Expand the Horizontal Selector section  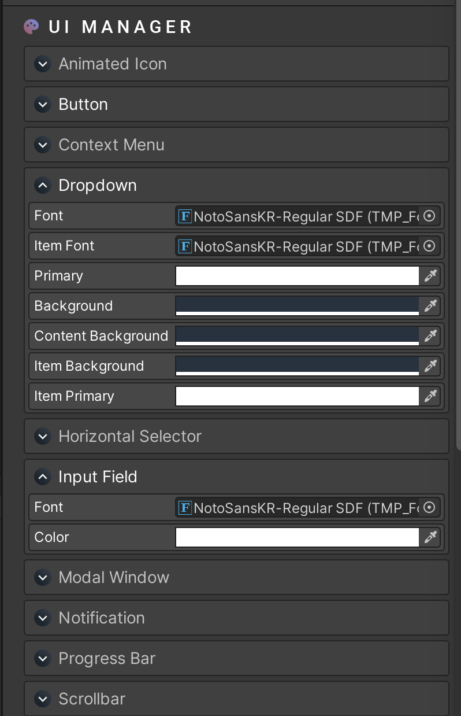click(x=43, y=436)
